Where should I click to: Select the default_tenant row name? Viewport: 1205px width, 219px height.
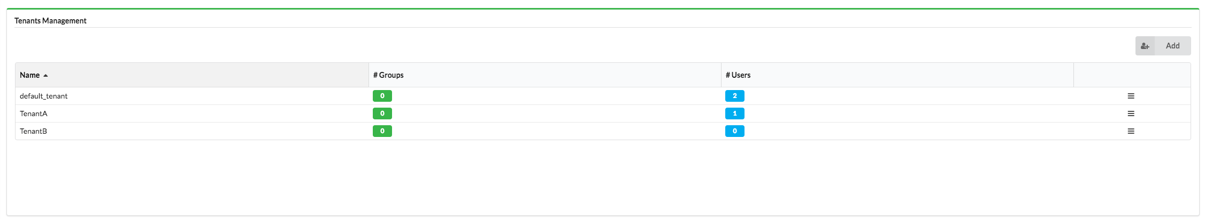[x=44, y=96]
